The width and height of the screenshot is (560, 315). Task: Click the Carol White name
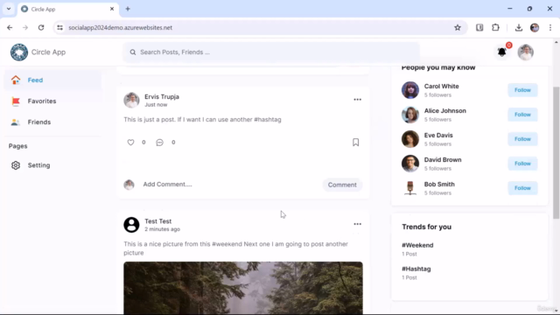pyautogui.click(x=441, y=87)
